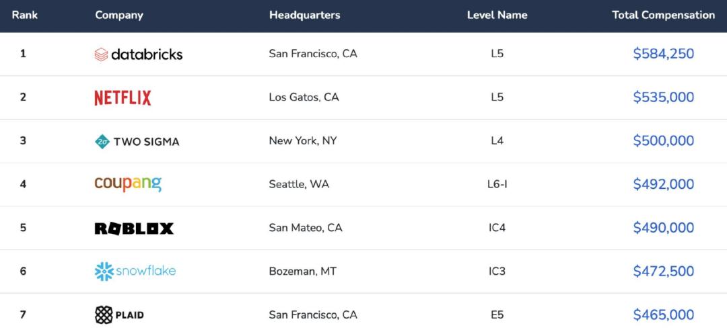Click the $490,000 compensation value

tap(664, 228)
